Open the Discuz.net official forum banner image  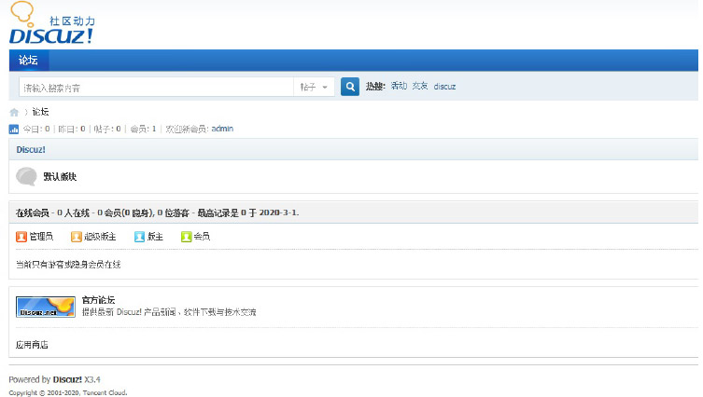[46, 306]
